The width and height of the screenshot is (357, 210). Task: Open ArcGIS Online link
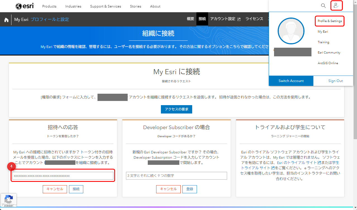point(328,63)
